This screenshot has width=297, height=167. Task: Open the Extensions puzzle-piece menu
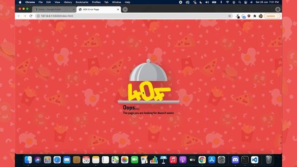[x=255, y=16]
